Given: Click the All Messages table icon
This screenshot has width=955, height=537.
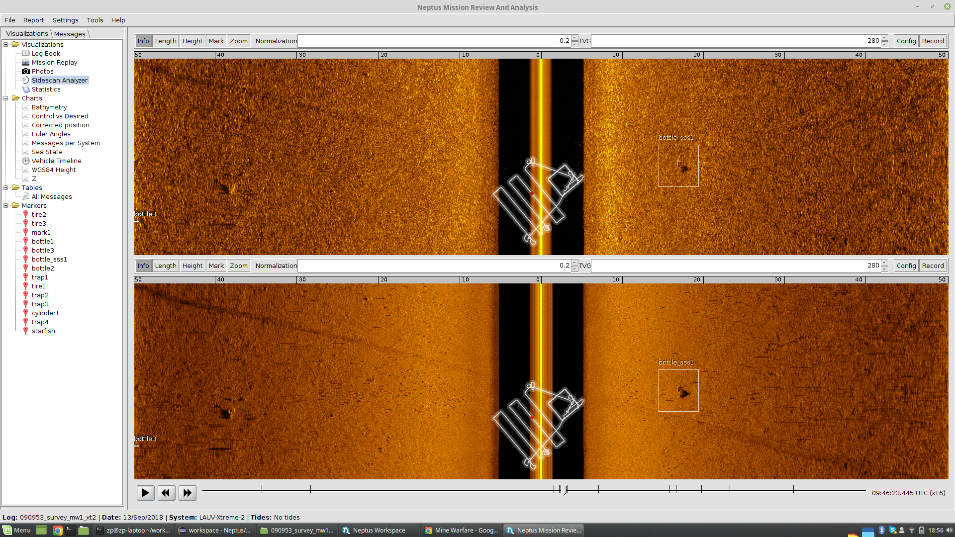Looking at the screenshot, I should [x=26, y=196].
